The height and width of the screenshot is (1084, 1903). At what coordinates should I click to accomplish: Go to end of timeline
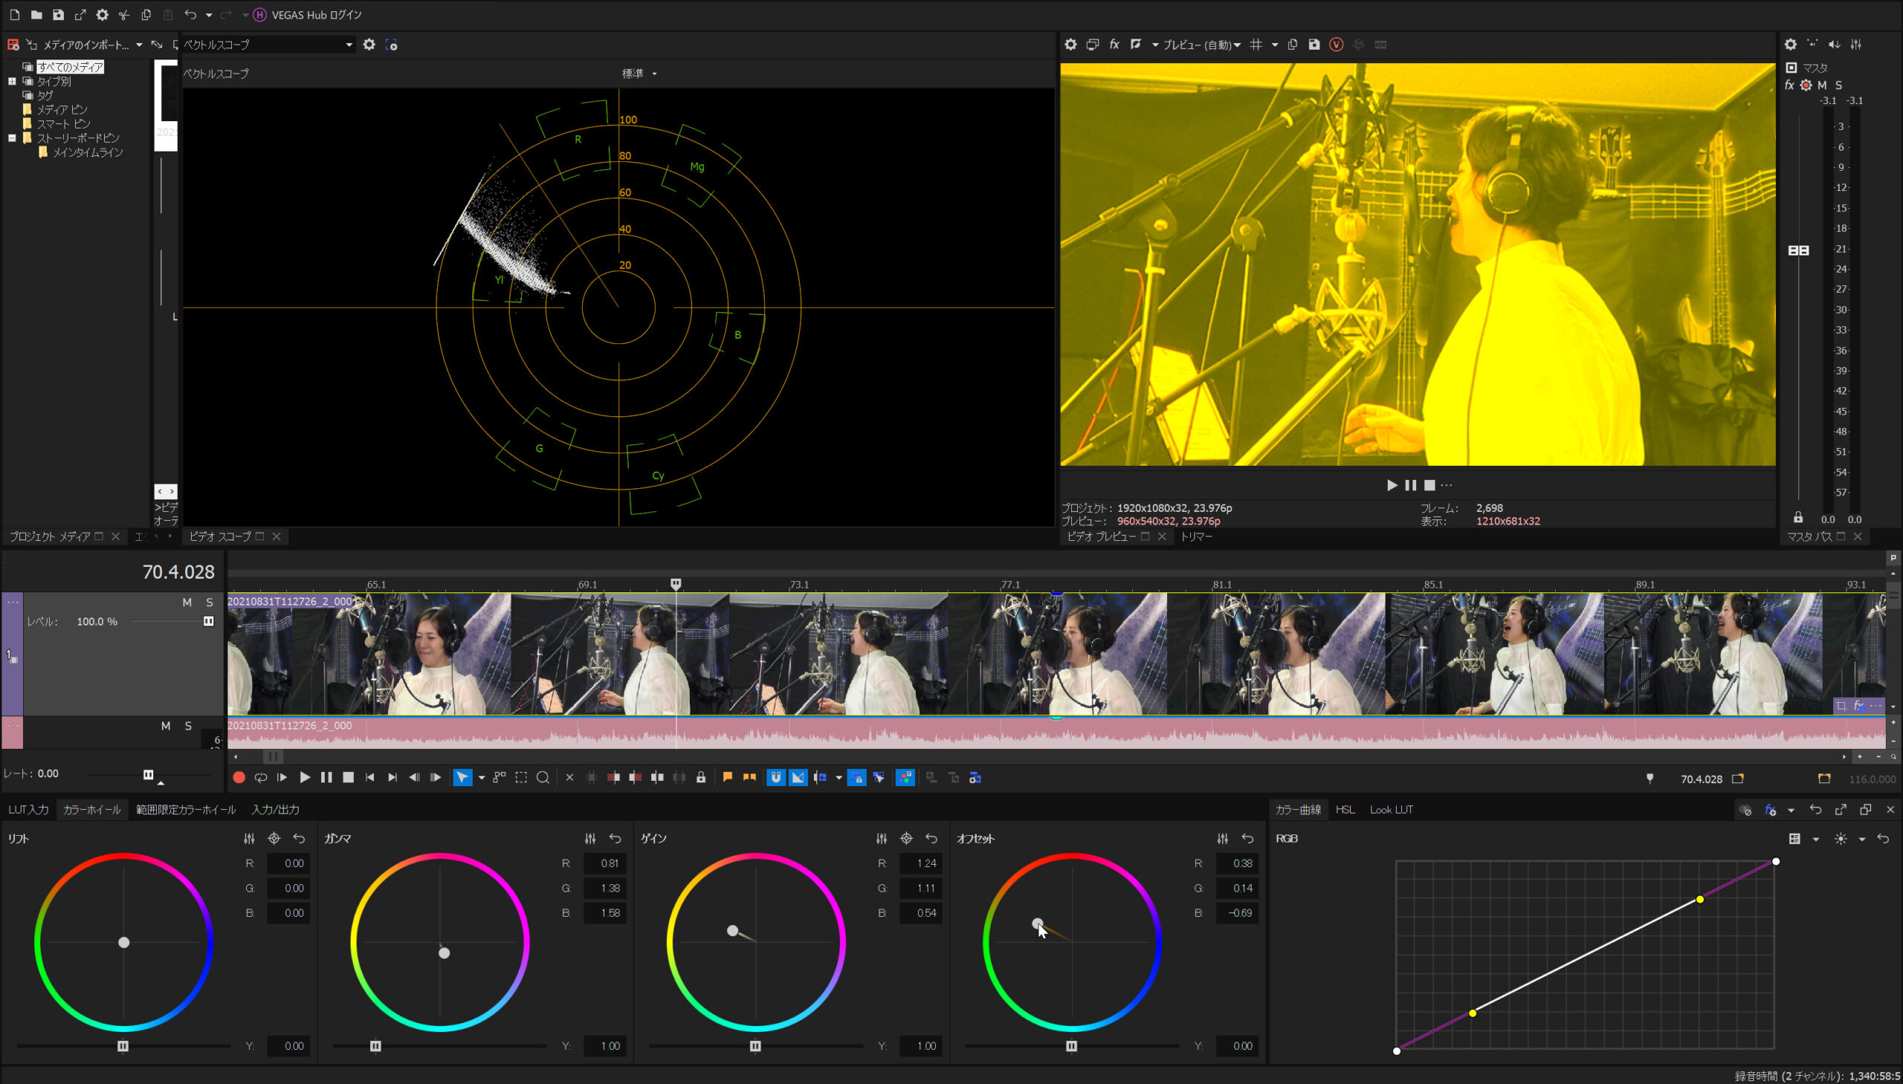point(392,777)
